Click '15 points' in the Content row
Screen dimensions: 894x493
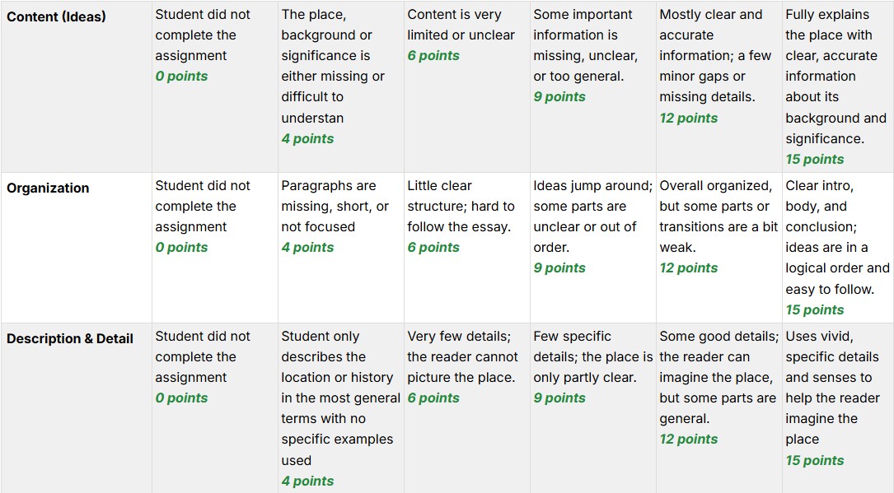click(815, 160)
